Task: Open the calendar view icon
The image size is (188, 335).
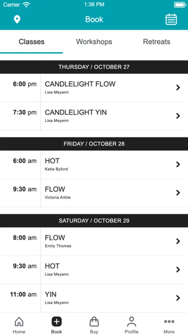Action: pyautogui.click(x=171, y=19)
